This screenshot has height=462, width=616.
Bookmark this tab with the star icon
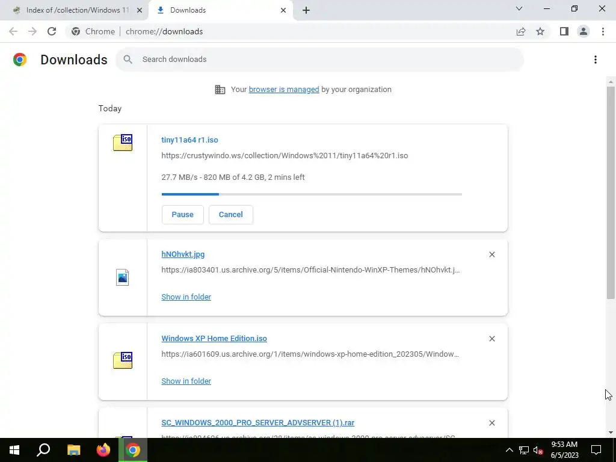(540, 31)
